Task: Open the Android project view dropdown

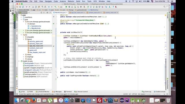Action: pos(23,12)
